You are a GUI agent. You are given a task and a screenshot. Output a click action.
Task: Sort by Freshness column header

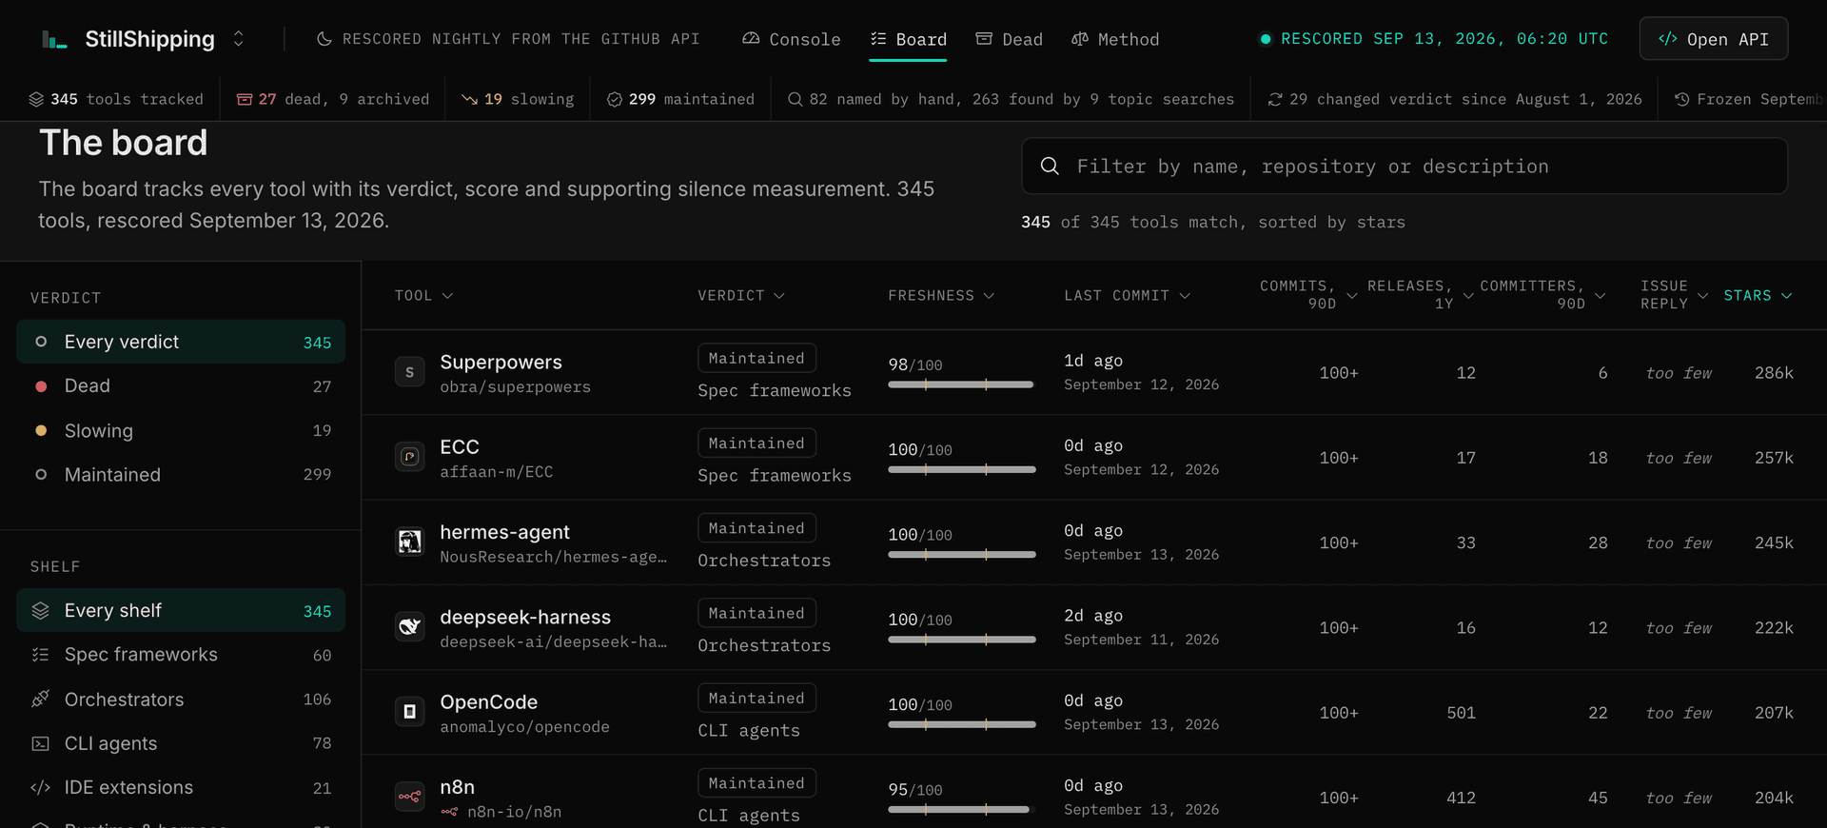[x=941, y=296]
